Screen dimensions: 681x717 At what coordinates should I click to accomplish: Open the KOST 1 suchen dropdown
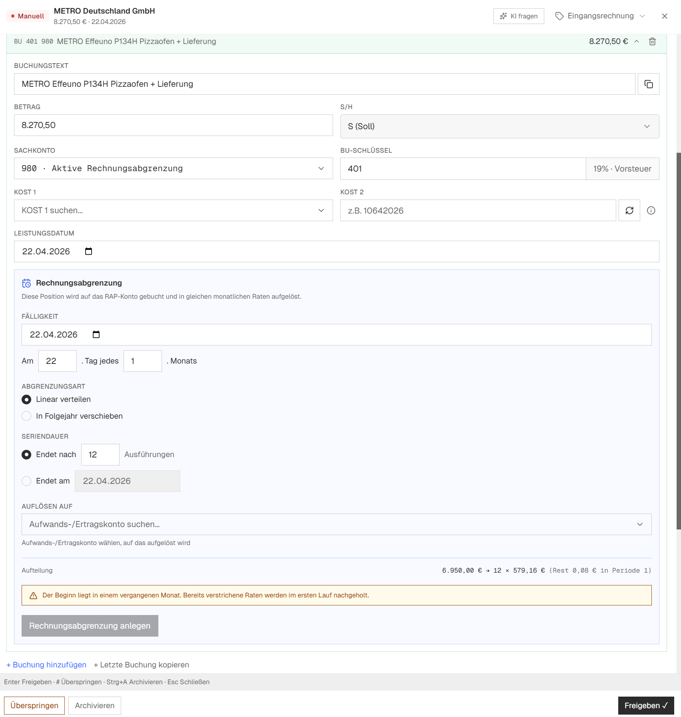[x=173, y=210]
